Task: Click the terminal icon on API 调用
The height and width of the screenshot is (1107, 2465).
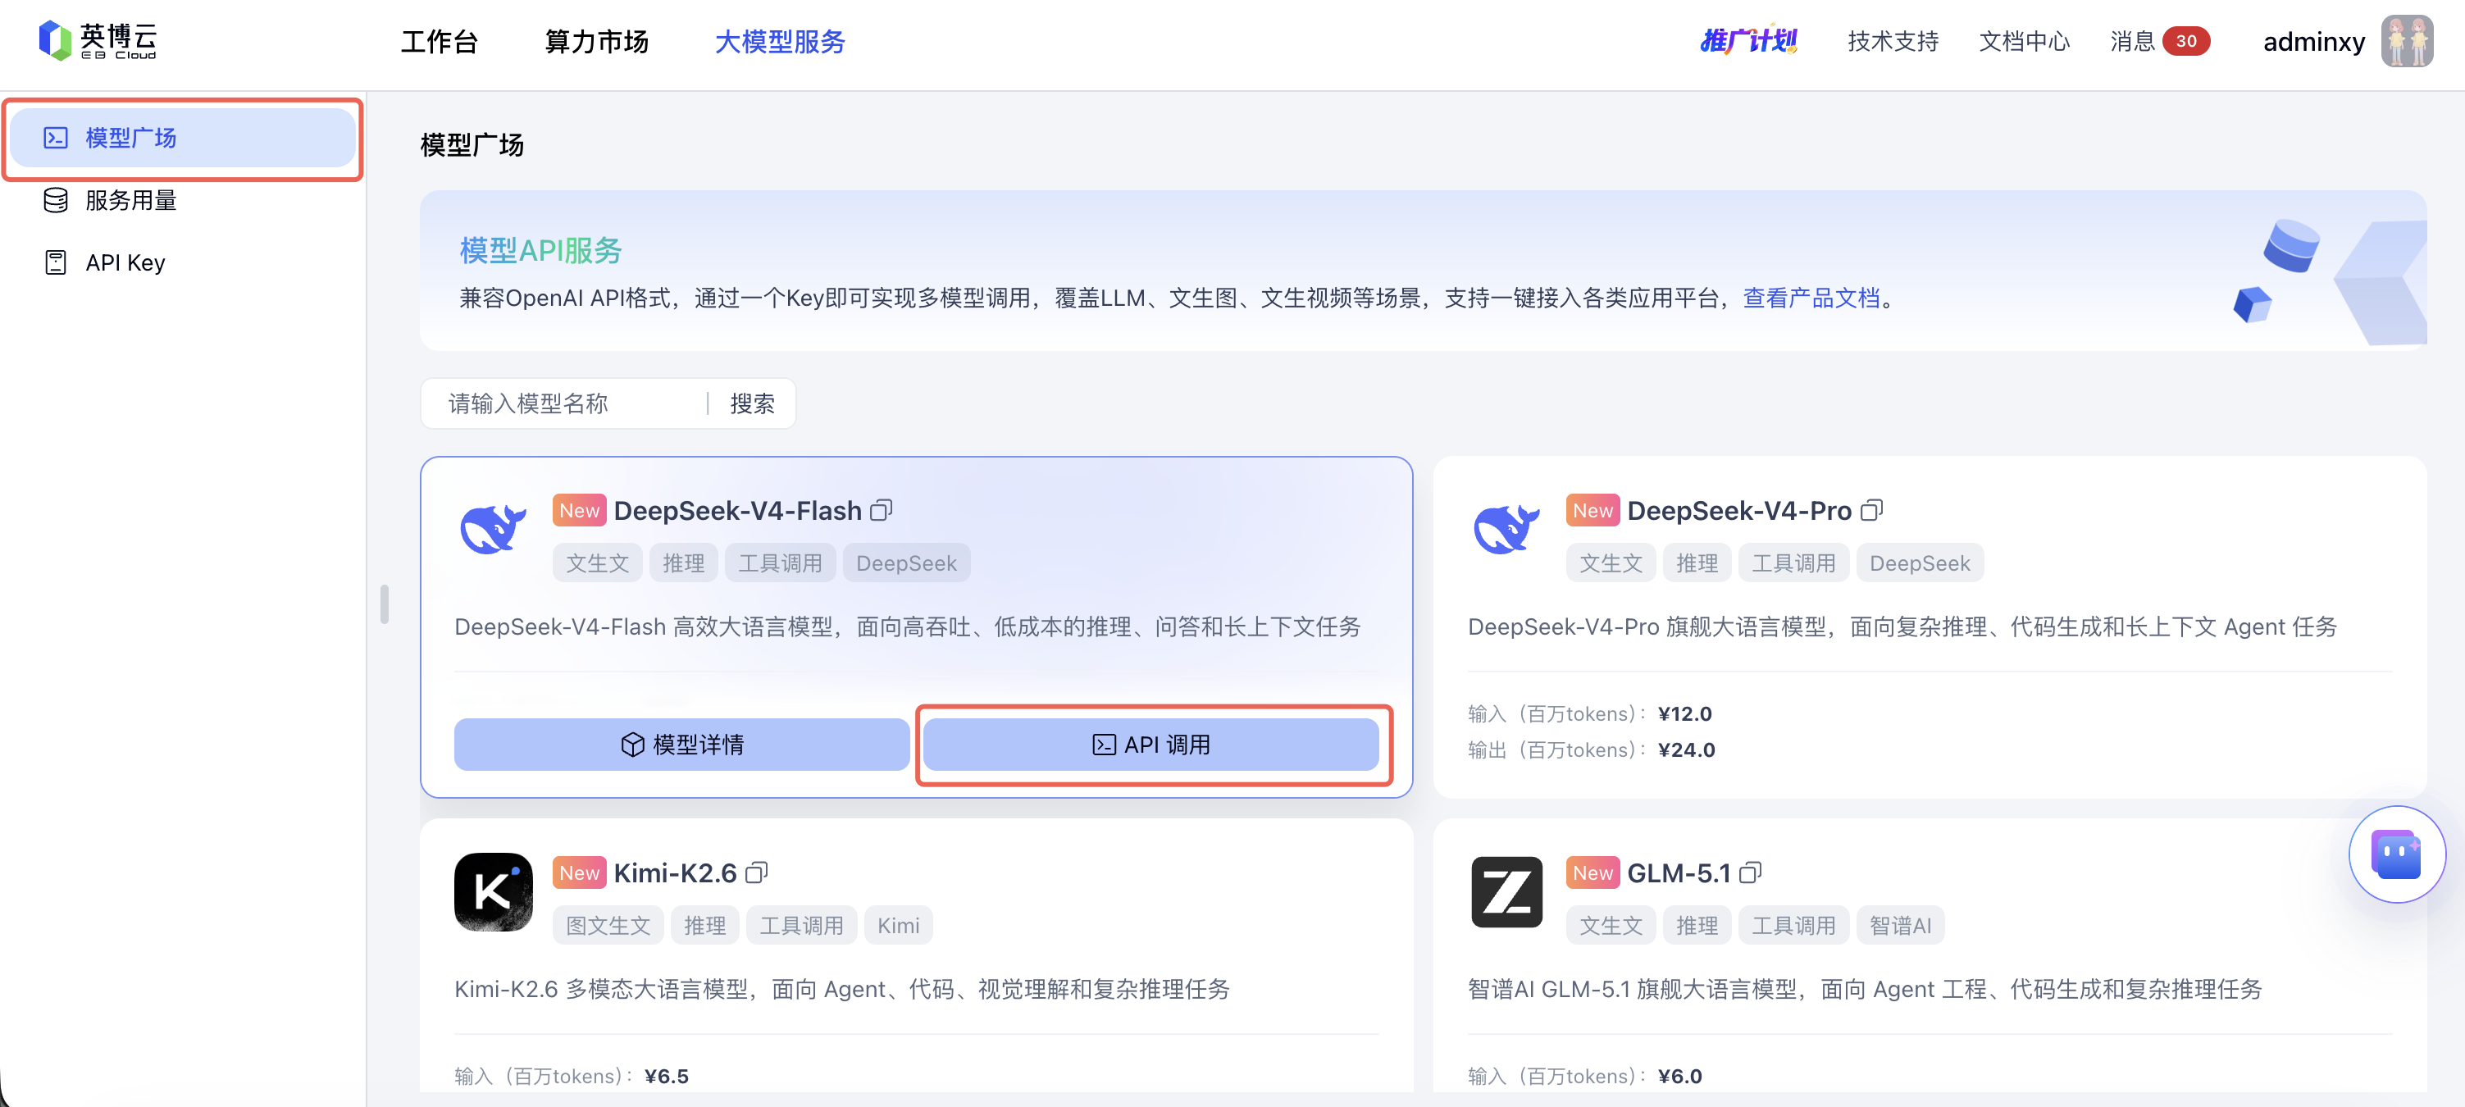Action: click(1103, 745)
